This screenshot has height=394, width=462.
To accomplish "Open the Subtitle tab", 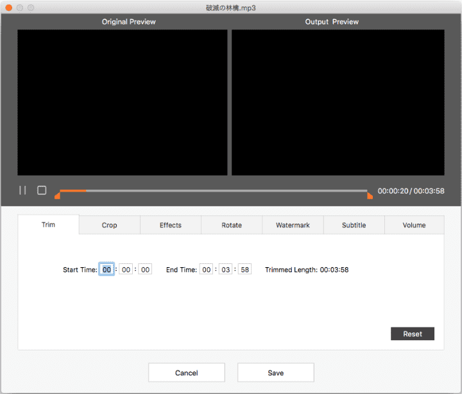I will (354, 225).
